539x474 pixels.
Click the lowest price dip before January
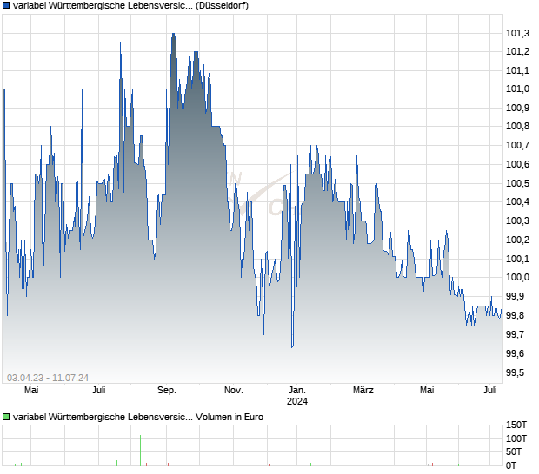(291, 346)
